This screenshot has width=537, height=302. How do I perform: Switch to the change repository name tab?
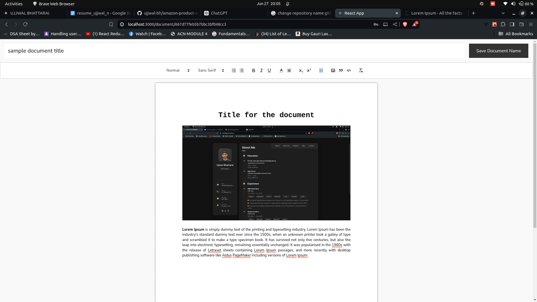click(x=301, y=13)
